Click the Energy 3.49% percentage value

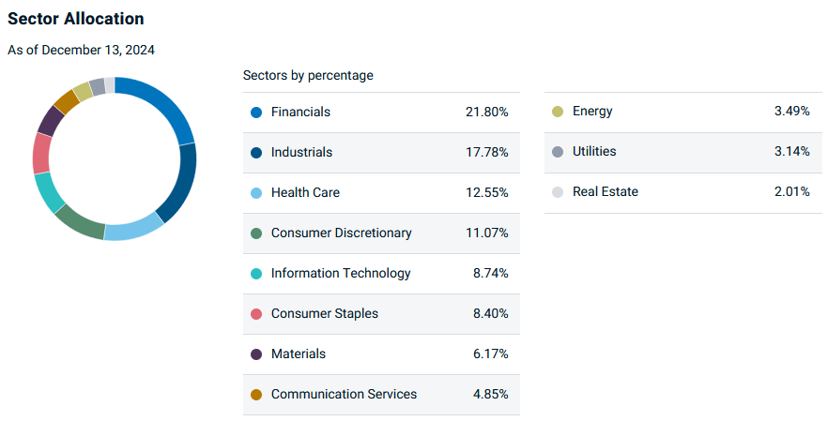pyautogui.click(x=792, y=111)
